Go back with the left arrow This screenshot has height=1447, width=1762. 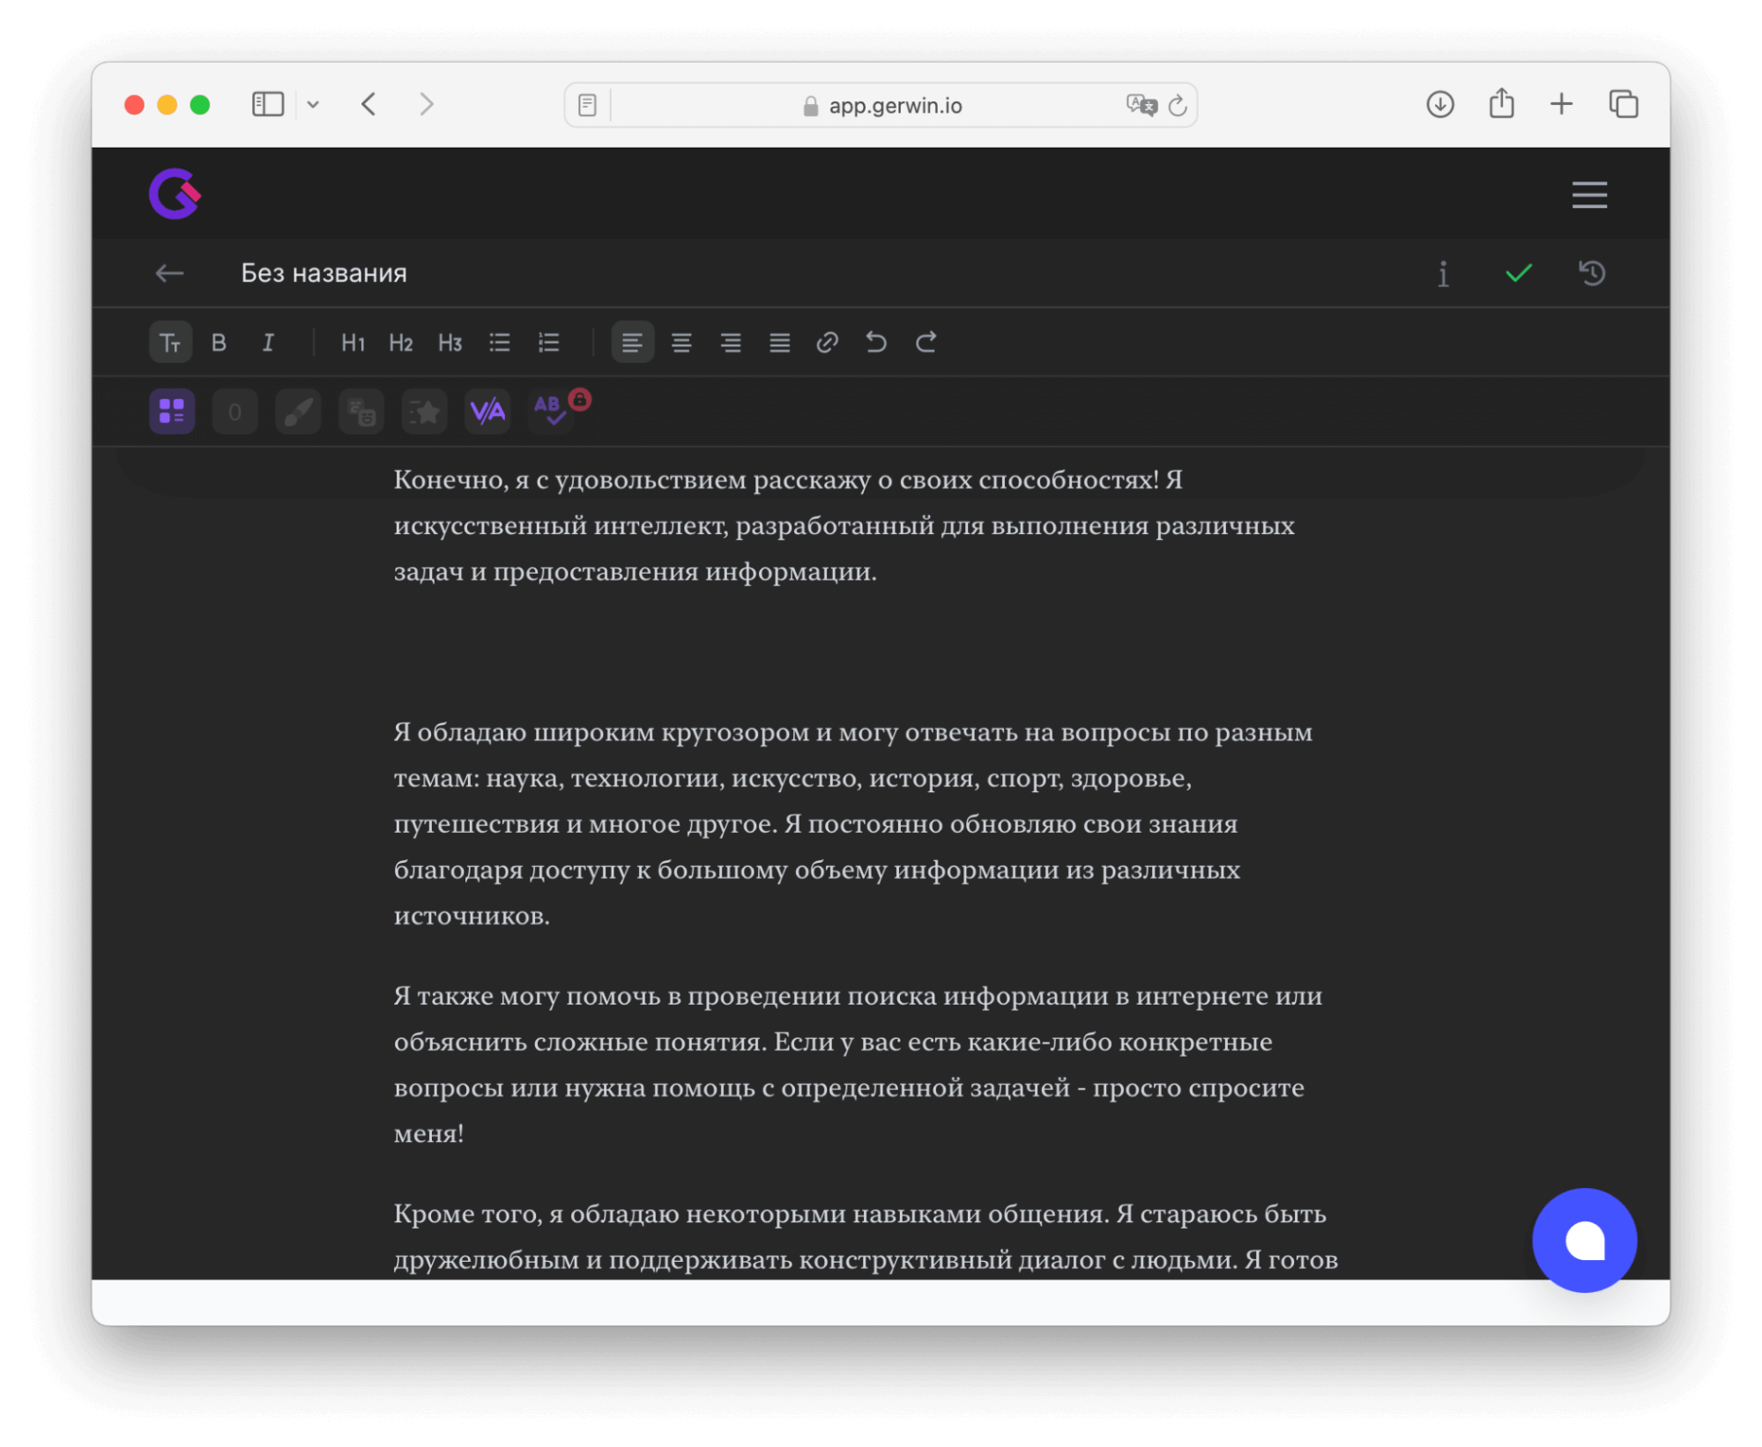(x=169, y=273)
